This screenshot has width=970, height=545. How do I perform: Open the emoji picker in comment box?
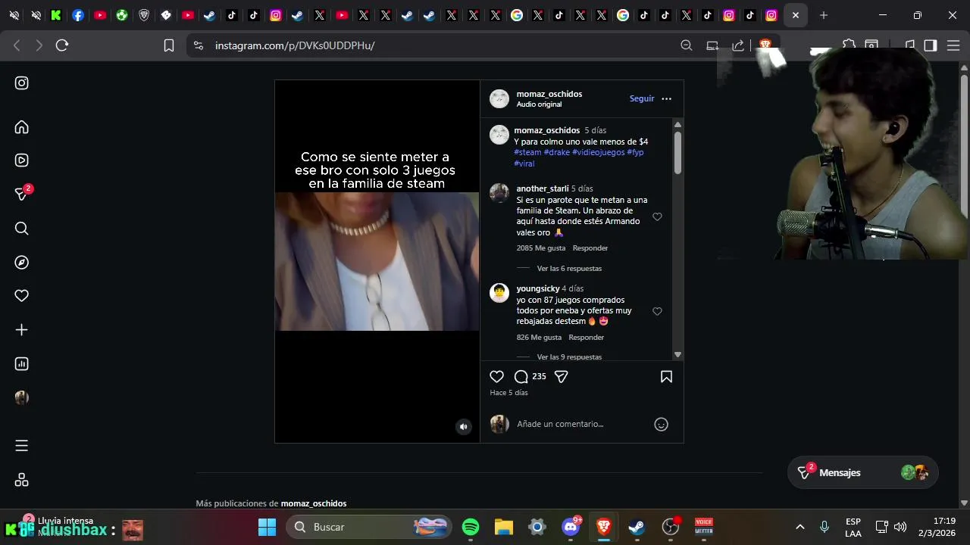coord(662,425)
